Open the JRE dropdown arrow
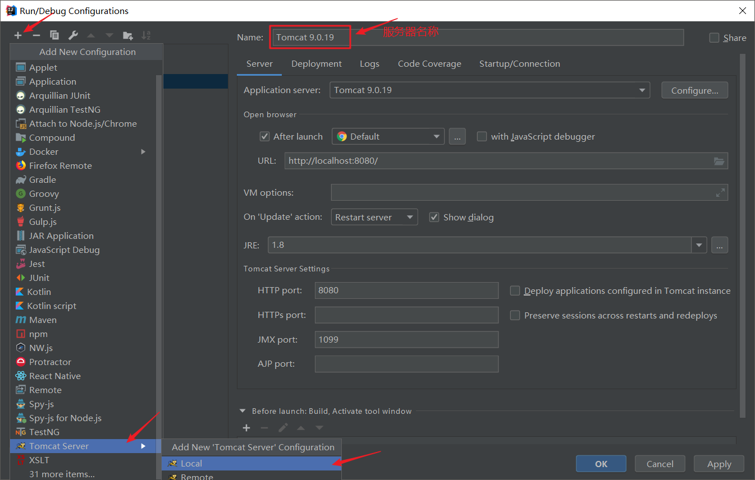 point(699,245)
